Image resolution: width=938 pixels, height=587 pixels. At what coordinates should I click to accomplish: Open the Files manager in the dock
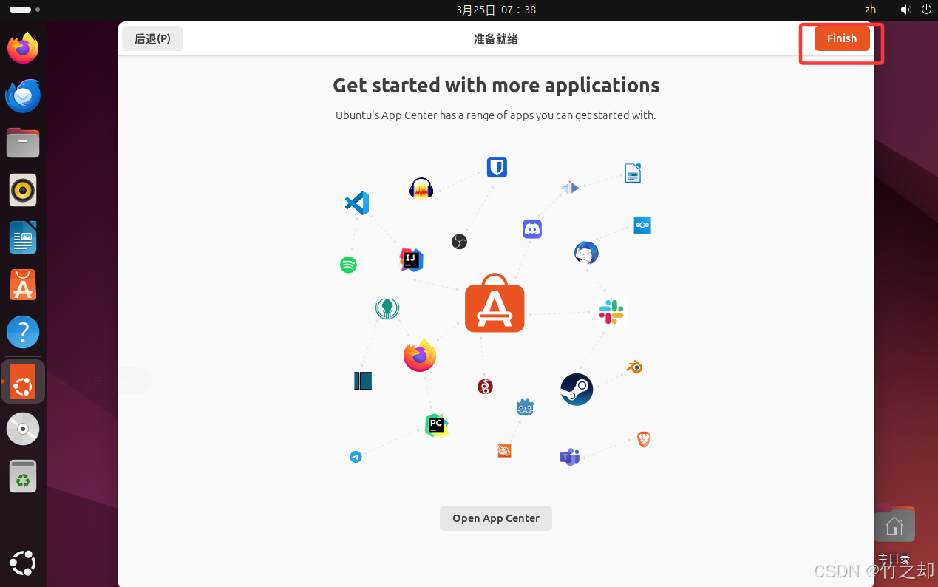[x=23, y=143]
